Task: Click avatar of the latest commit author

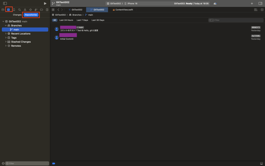Action: 57,29
